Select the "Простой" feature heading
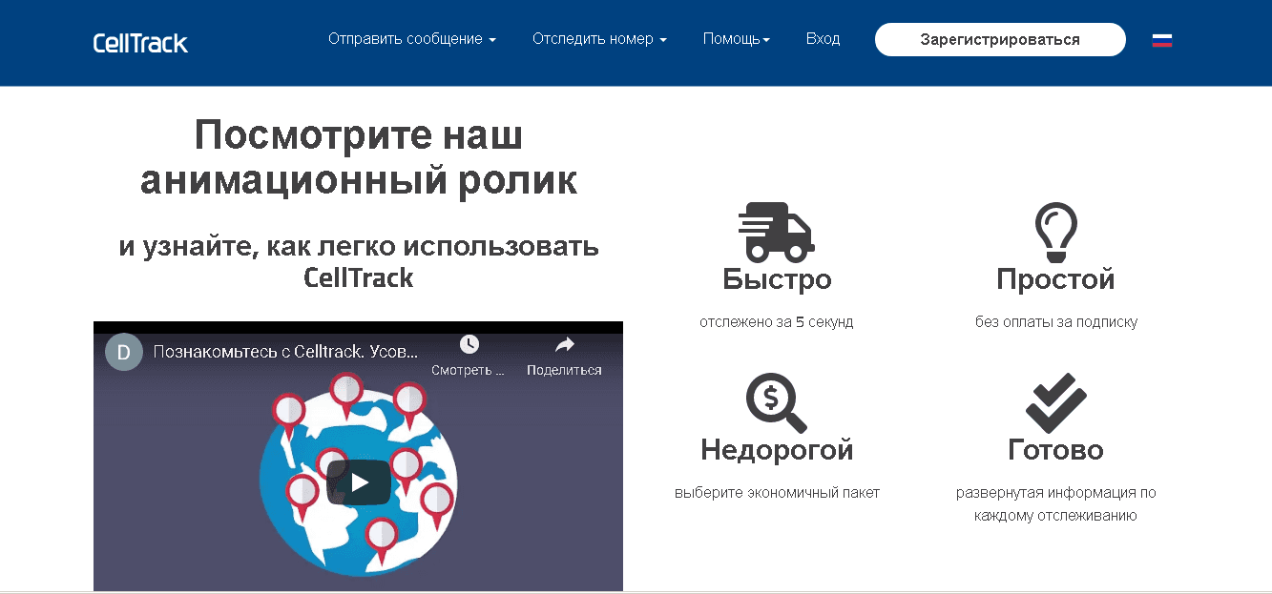The image size is (1272, 594). coord(1055,279)
